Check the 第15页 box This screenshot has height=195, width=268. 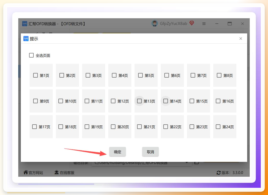tap(192, 101)
